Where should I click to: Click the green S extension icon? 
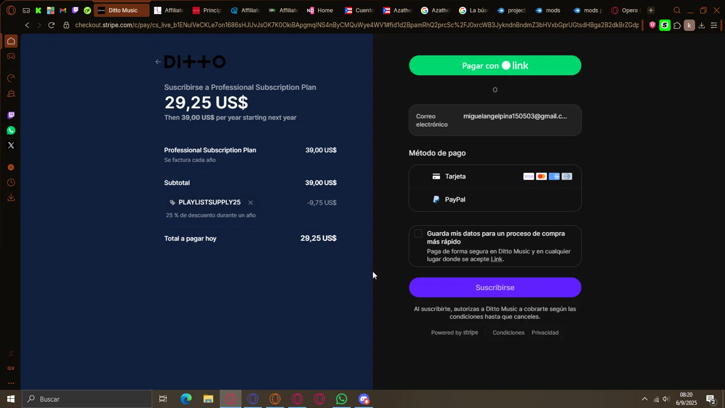[x=665, y=25]
